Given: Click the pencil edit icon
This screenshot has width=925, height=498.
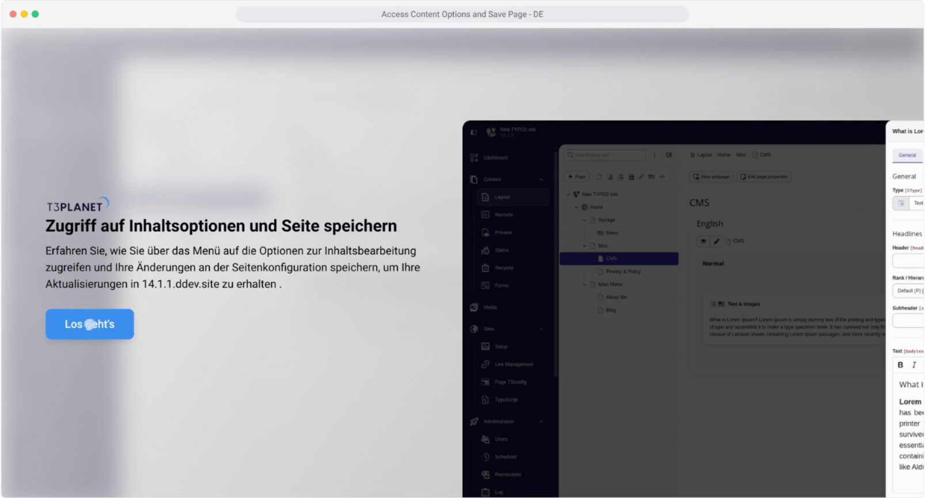Looking at the screenshot, I should tap(717, 241).
